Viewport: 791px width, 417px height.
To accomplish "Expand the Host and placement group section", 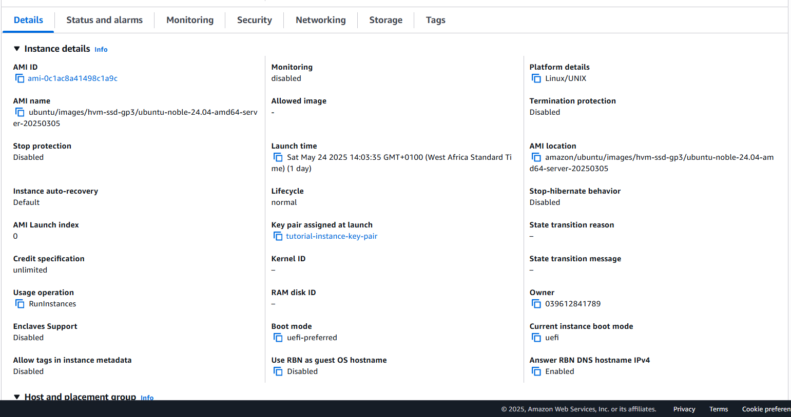I will [x=16, y=397].
